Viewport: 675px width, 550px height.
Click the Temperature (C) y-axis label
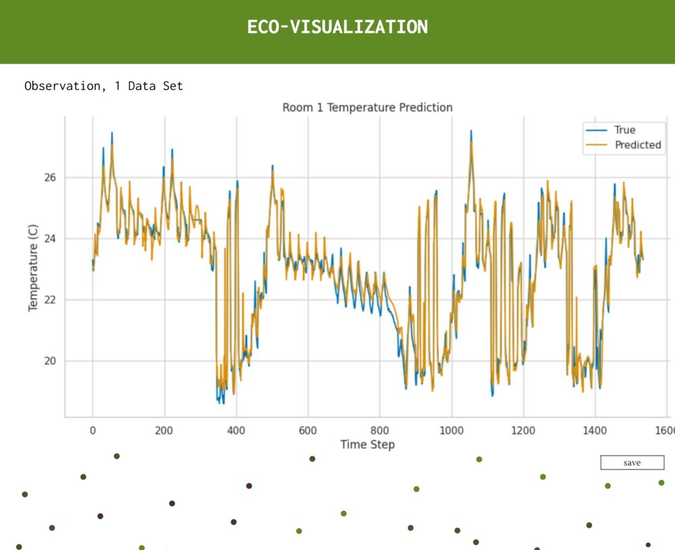tap(33, 267)
